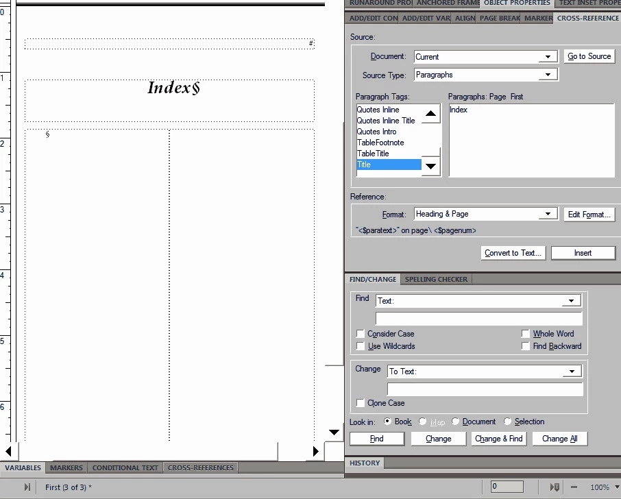Open the Source Type dropdown
The image size is (621, 499).
[548, 75]
